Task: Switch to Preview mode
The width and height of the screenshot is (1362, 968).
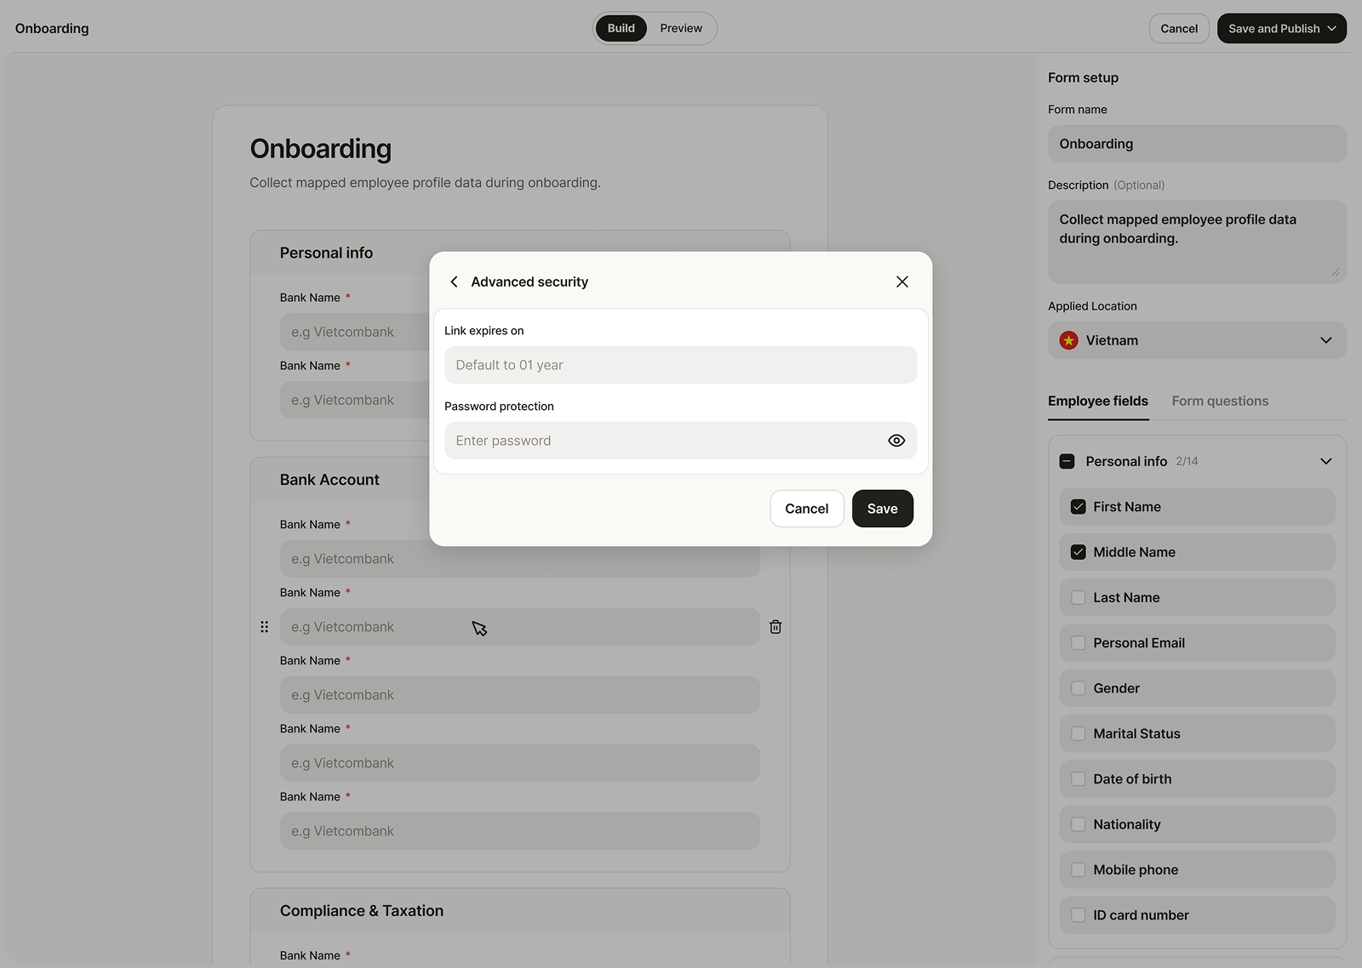Action: point(681,28)
